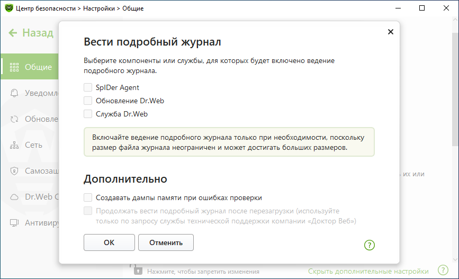Enable the SpIDer Agent checkbox
The width and height of the screenshot is (459, 279).
88,87
